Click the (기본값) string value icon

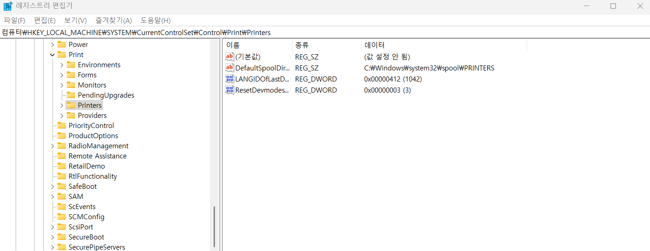(x=230, y=57)
